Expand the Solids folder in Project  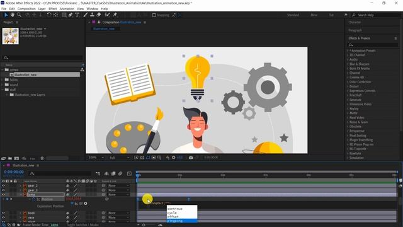pos(3,80)
